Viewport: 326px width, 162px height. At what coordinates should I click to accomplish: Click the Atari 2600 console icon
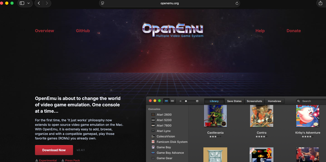click(153, 114)
